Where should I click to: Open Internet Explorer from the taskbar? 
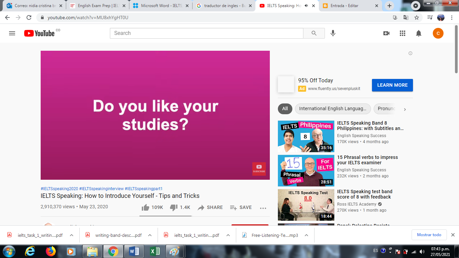30,251
